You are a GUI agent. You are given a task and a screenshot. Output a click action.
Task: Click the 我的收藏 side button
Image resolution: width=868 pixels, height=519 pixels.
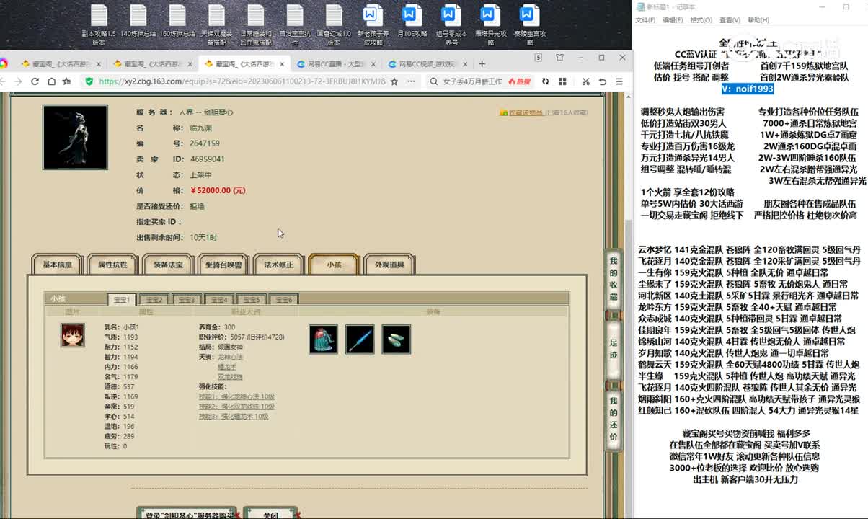(x=614, y=278)
